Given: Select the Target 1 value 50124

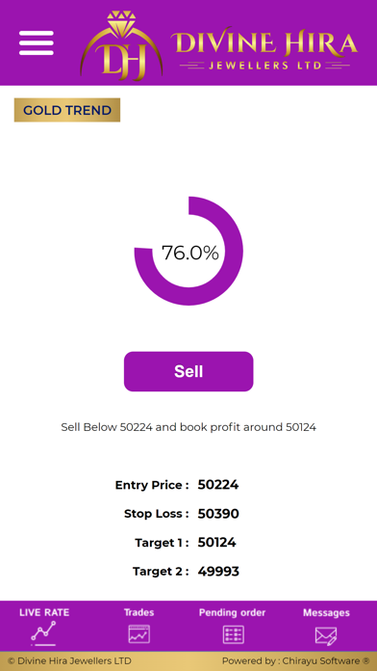Looking at the screenshot, I should tap(217, 543).
